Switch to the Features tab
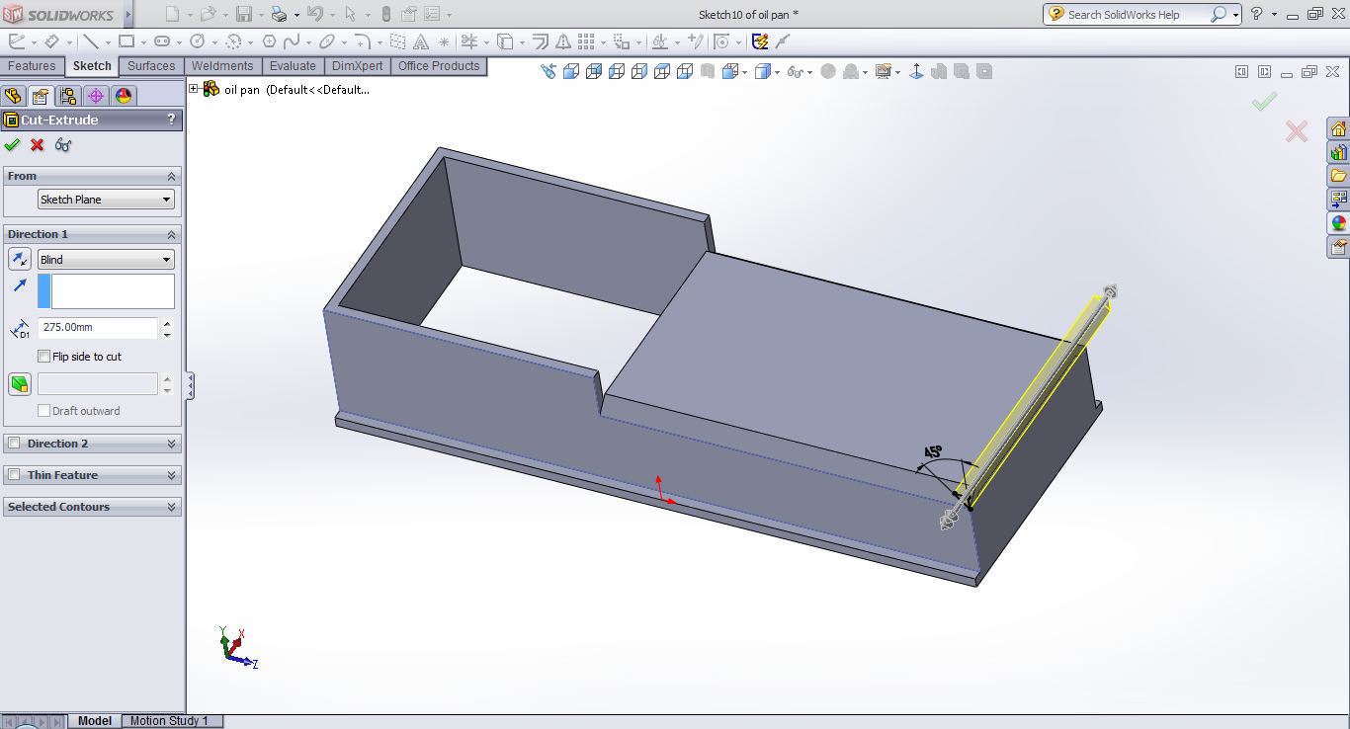The image size is (1350, 729). point(32,66)
